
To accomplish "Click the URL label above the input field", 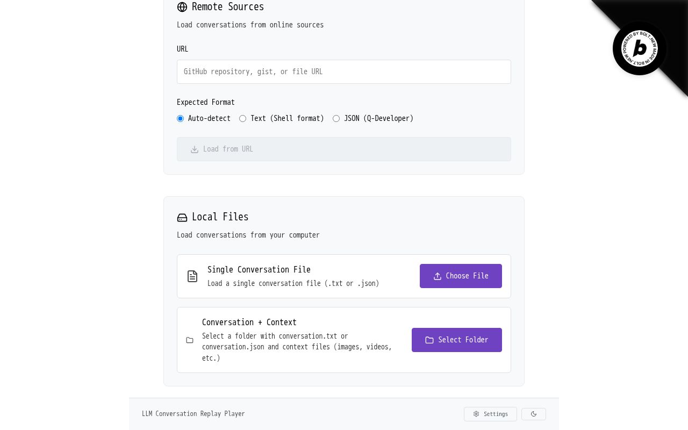I will pos(183,49).
